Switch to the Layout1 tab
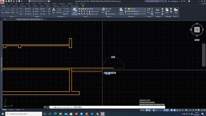The height and width of the screenshot is (116, 206). click(x=11, y=110)
